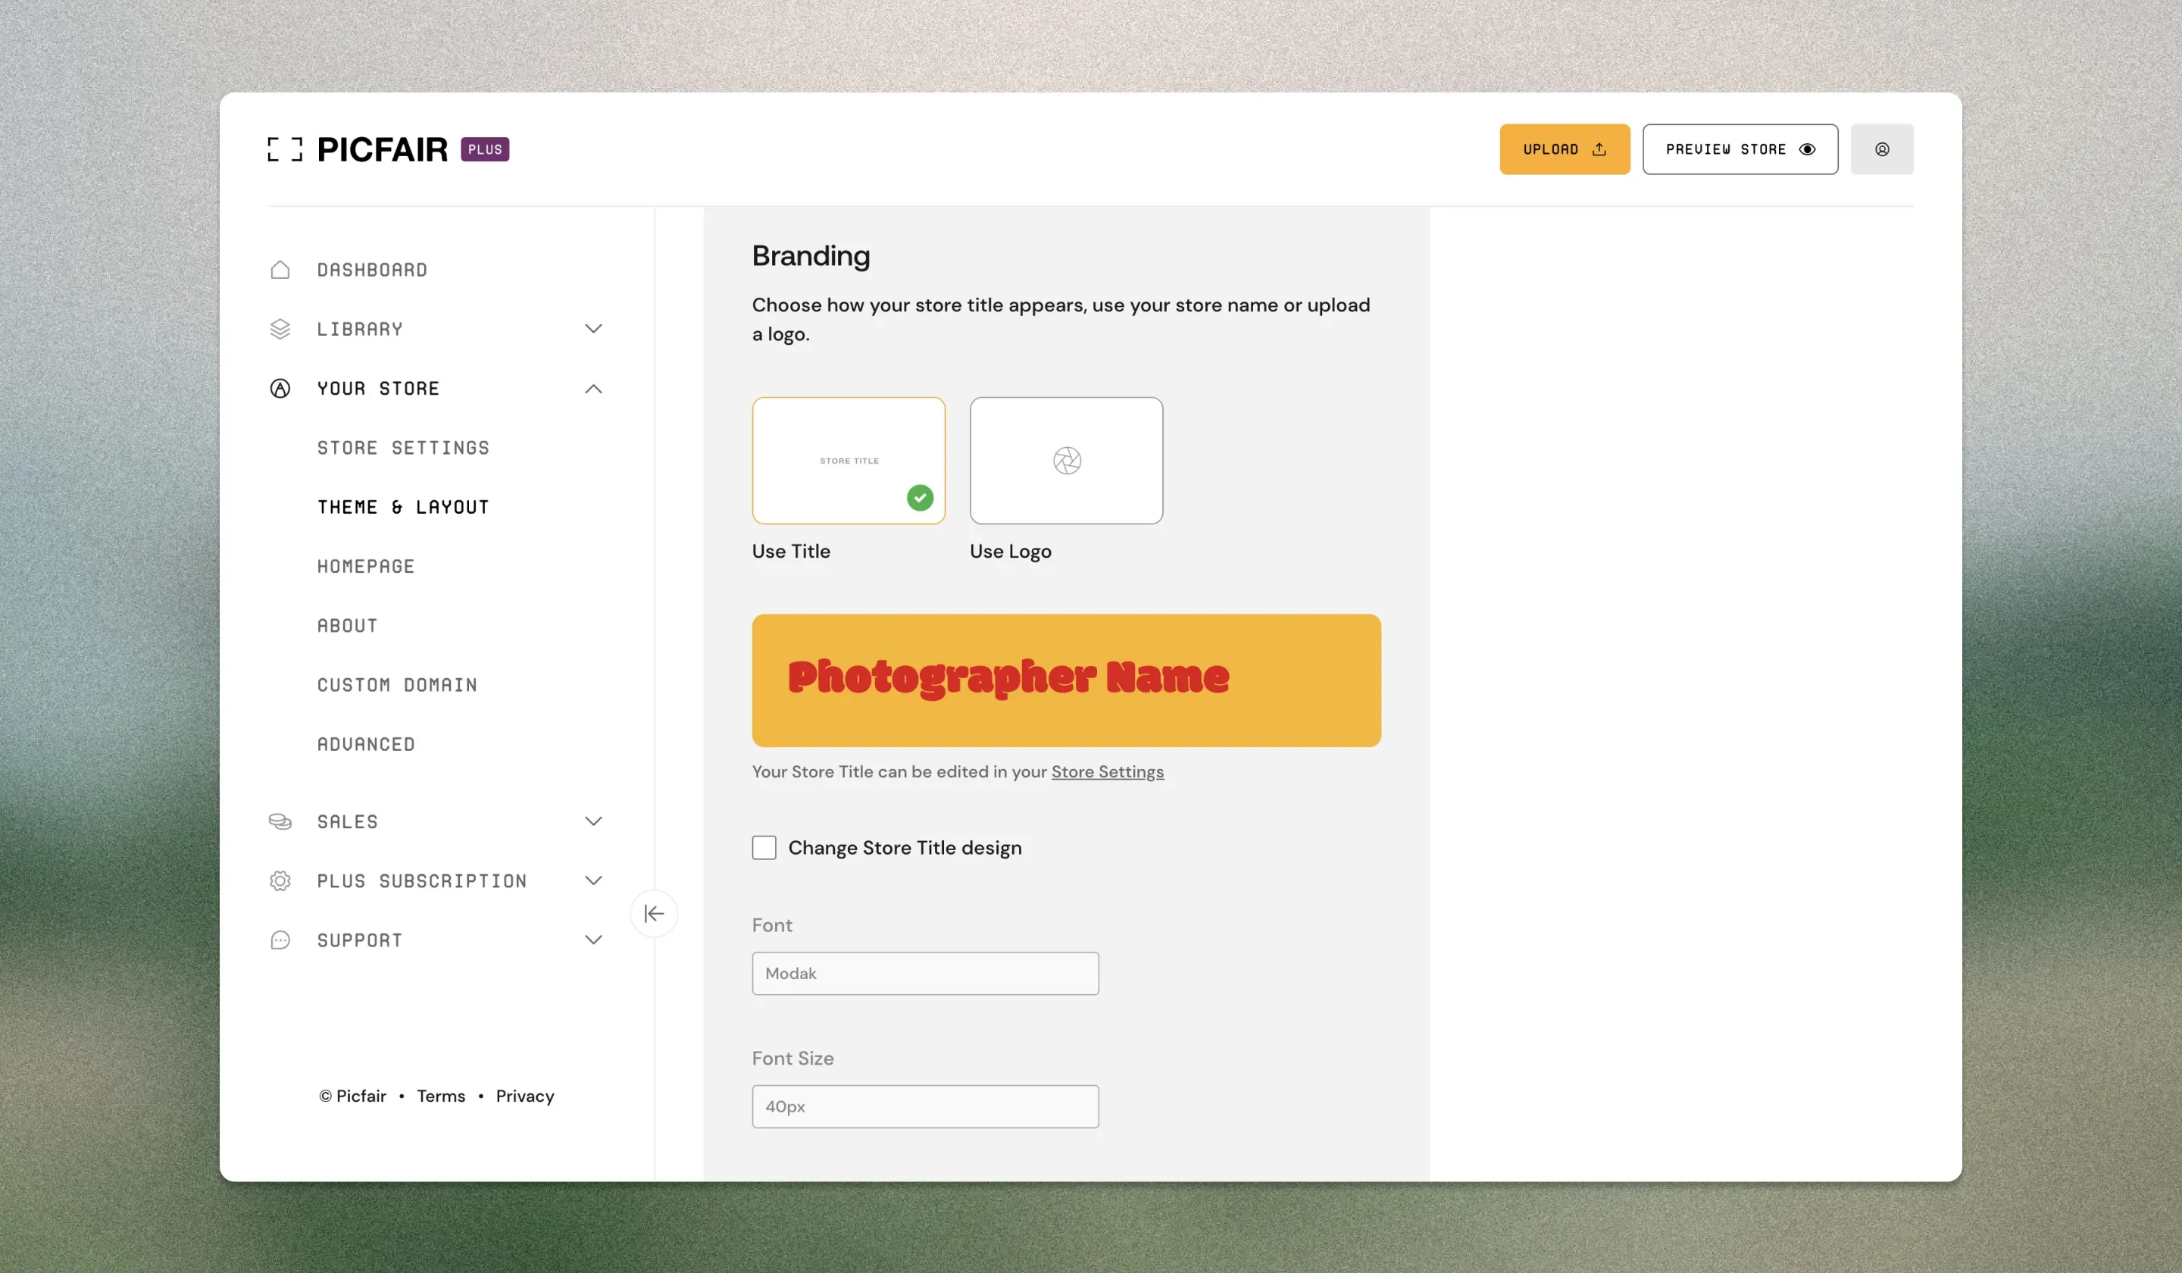
Task: Click the Plus Subscription menu label
Action: (x=422, y=880)
